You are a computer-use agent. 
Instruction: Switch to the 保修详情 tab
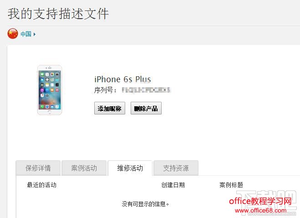(x=38, y=168)
